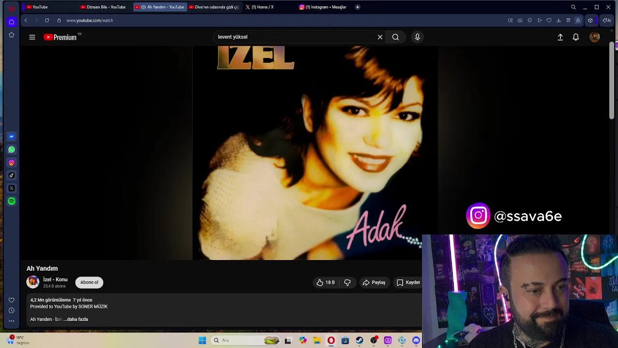Image resolution: width=618 pixels, height=348 pixels.
Task: Open Opera easy setup menu icon
Action: (x=568, y=20)
